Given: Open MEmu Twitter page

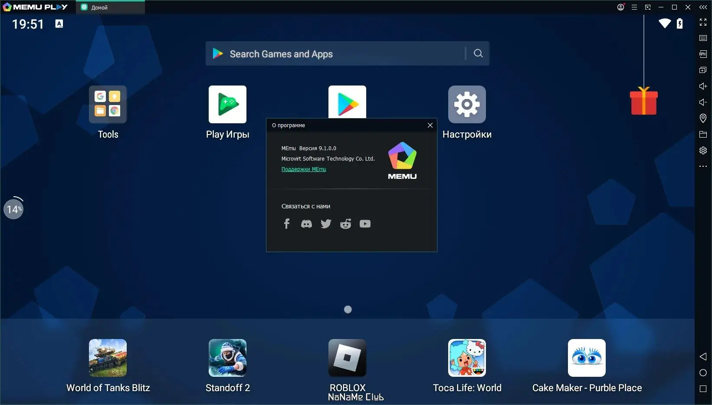Looking at the screenshot, I should pyautogui.click(x=326, y=224).
